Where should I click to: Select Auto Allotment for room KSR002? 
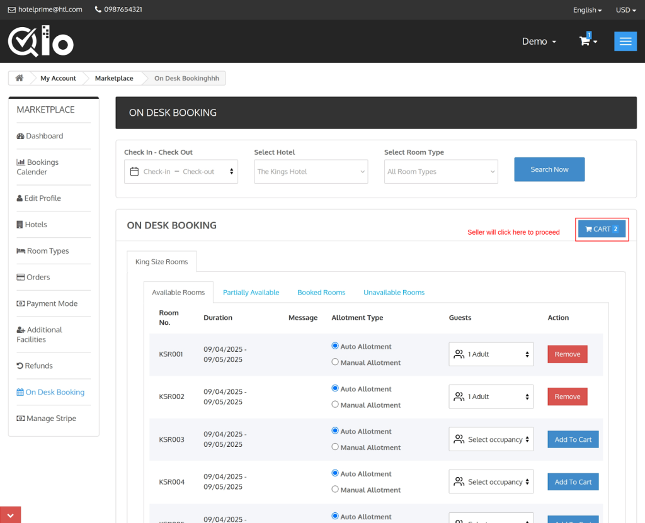click(335, 388)
